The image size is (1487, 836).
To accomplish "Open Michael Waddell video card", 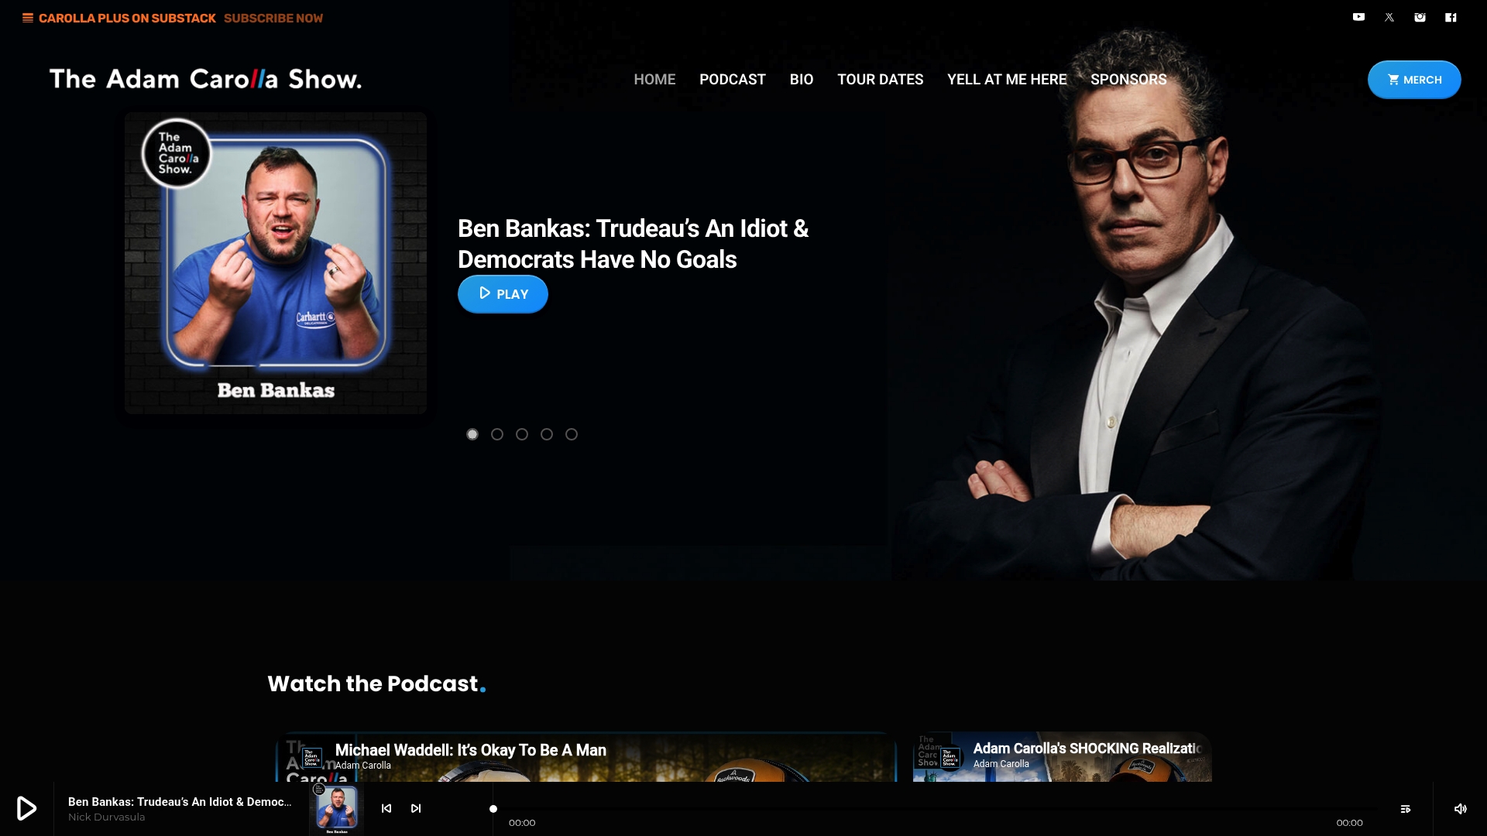I will click(x=586, y=757).
